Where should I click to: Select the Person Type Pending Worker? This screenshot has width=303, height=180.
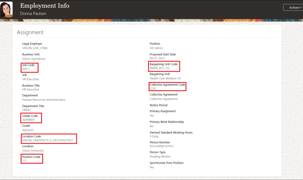(x=160, y=157)
